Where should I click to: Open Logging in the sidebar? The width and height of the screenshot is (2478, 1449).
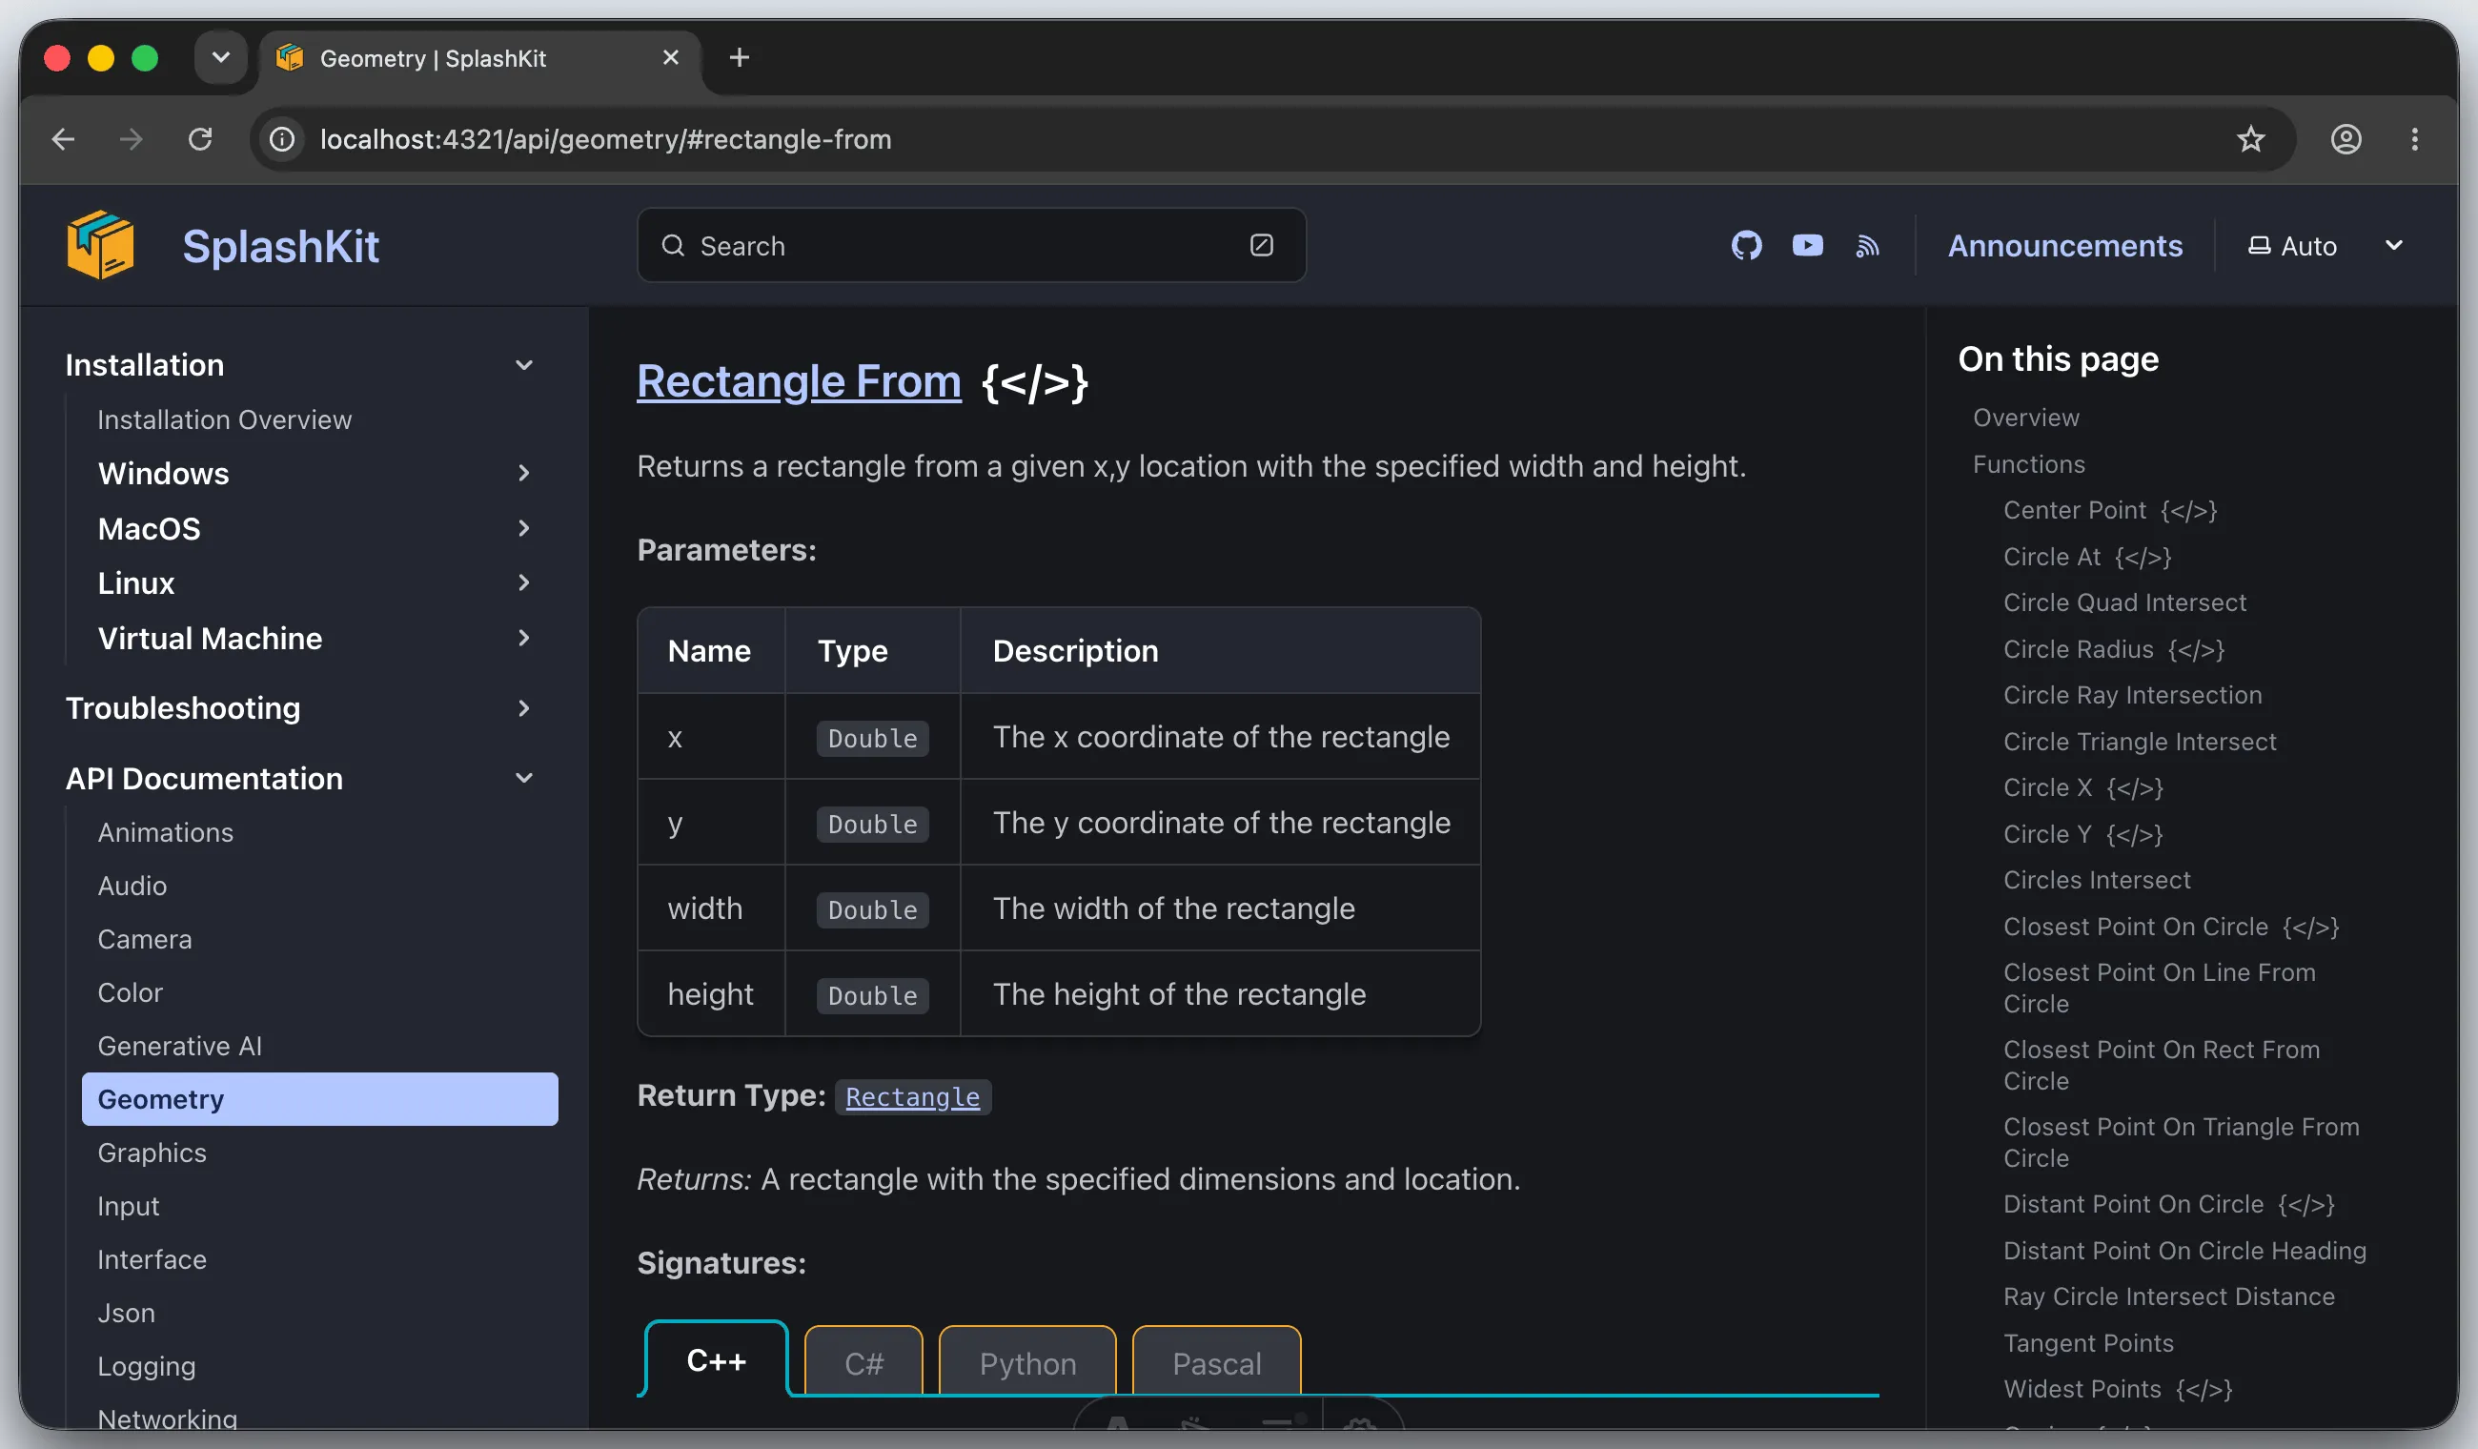click(x=147, y=1366)
